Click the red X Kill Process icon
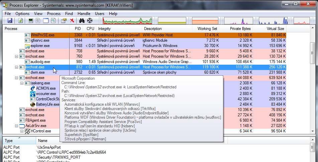The height and width of the screenshot is (162, 318). (x=72, y=21)
